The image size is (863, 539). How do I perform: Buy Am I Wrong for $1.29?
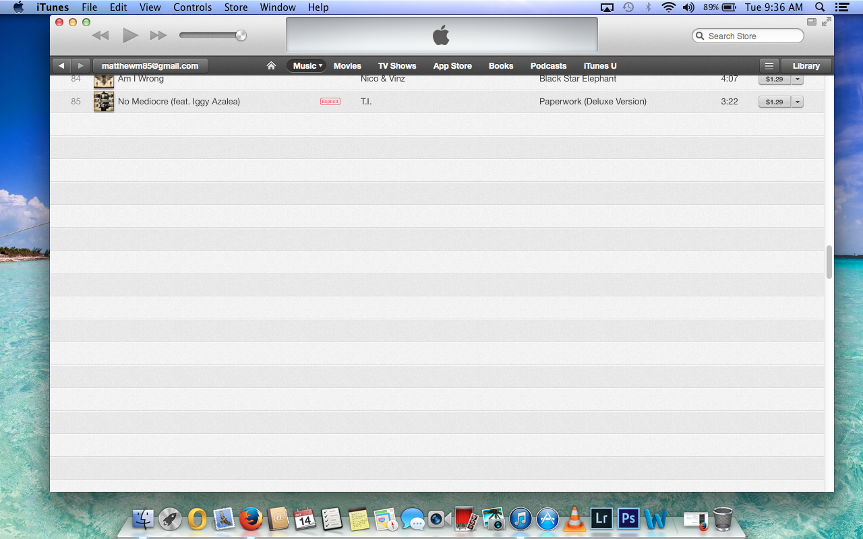pos(775,79)
